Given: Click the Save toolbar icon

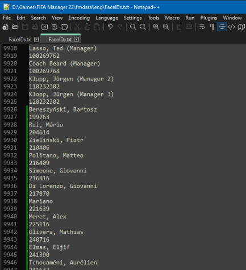Looking at the screenshot, I should [25, 27].
